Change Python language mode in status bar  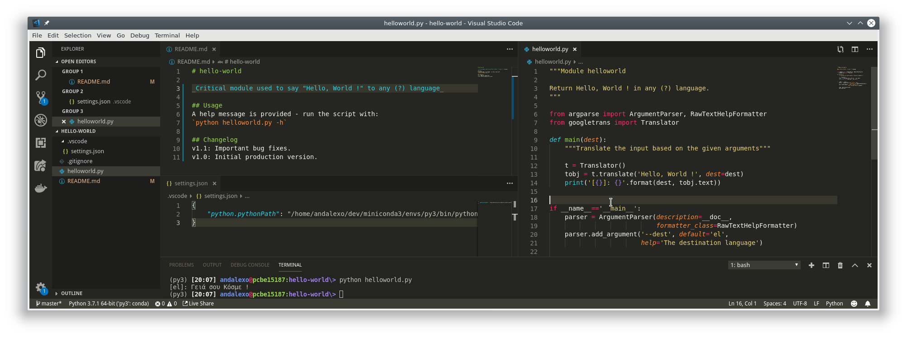834,304
